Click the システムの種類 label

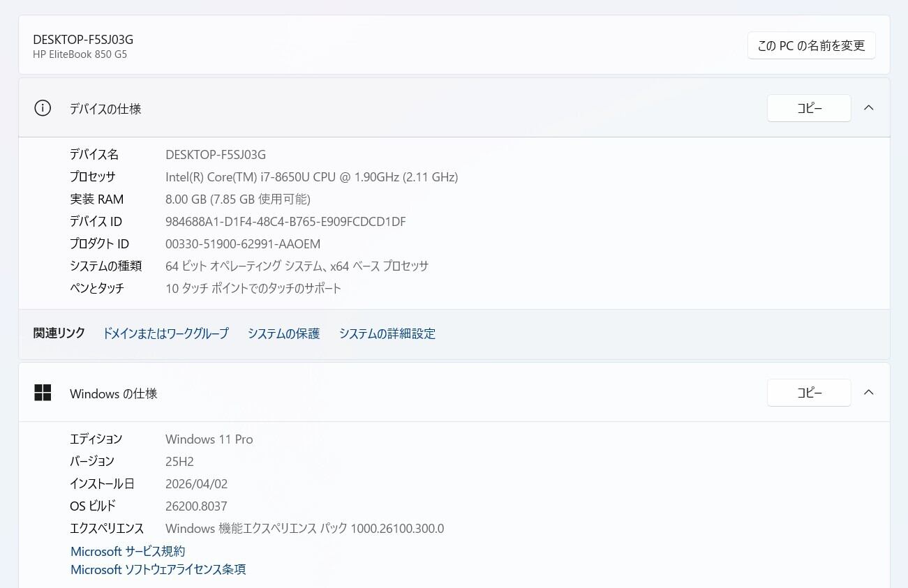(x=105, y=266)
